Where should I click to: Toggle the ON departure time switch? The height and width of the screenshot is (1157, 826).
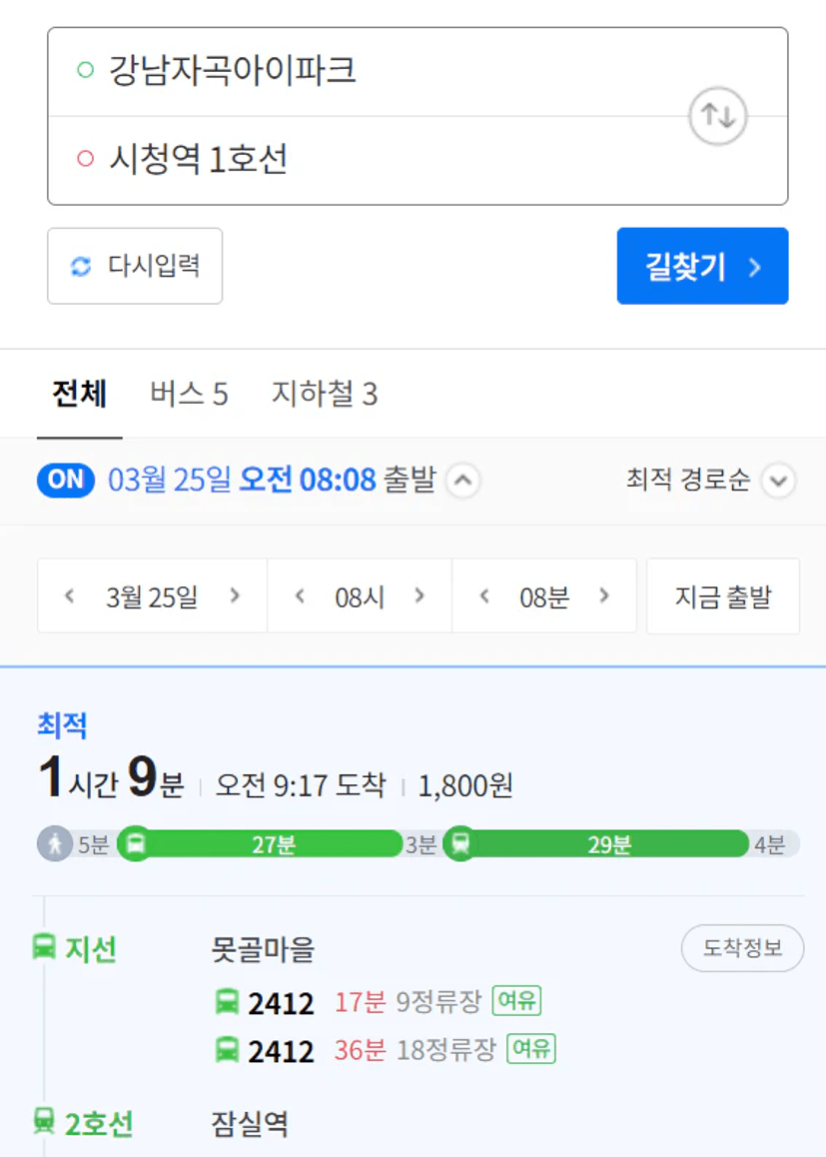(x=66, y=481)
